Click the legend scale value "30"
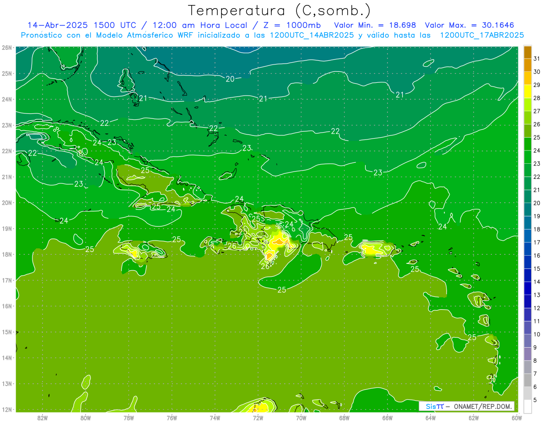 [537, 71]
